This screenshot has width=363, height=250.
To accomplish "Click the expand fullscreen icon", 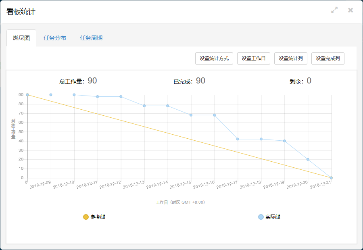I will 334,10.
